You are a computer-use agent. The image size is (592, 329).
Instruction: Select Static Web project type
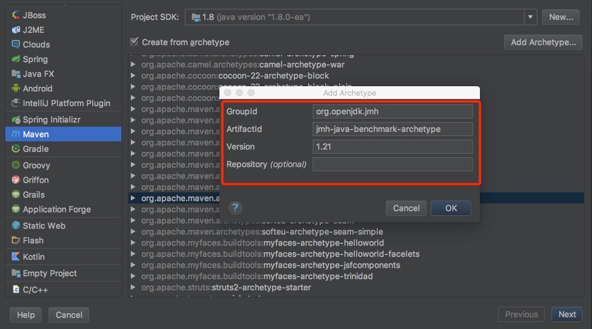[63, 226]
